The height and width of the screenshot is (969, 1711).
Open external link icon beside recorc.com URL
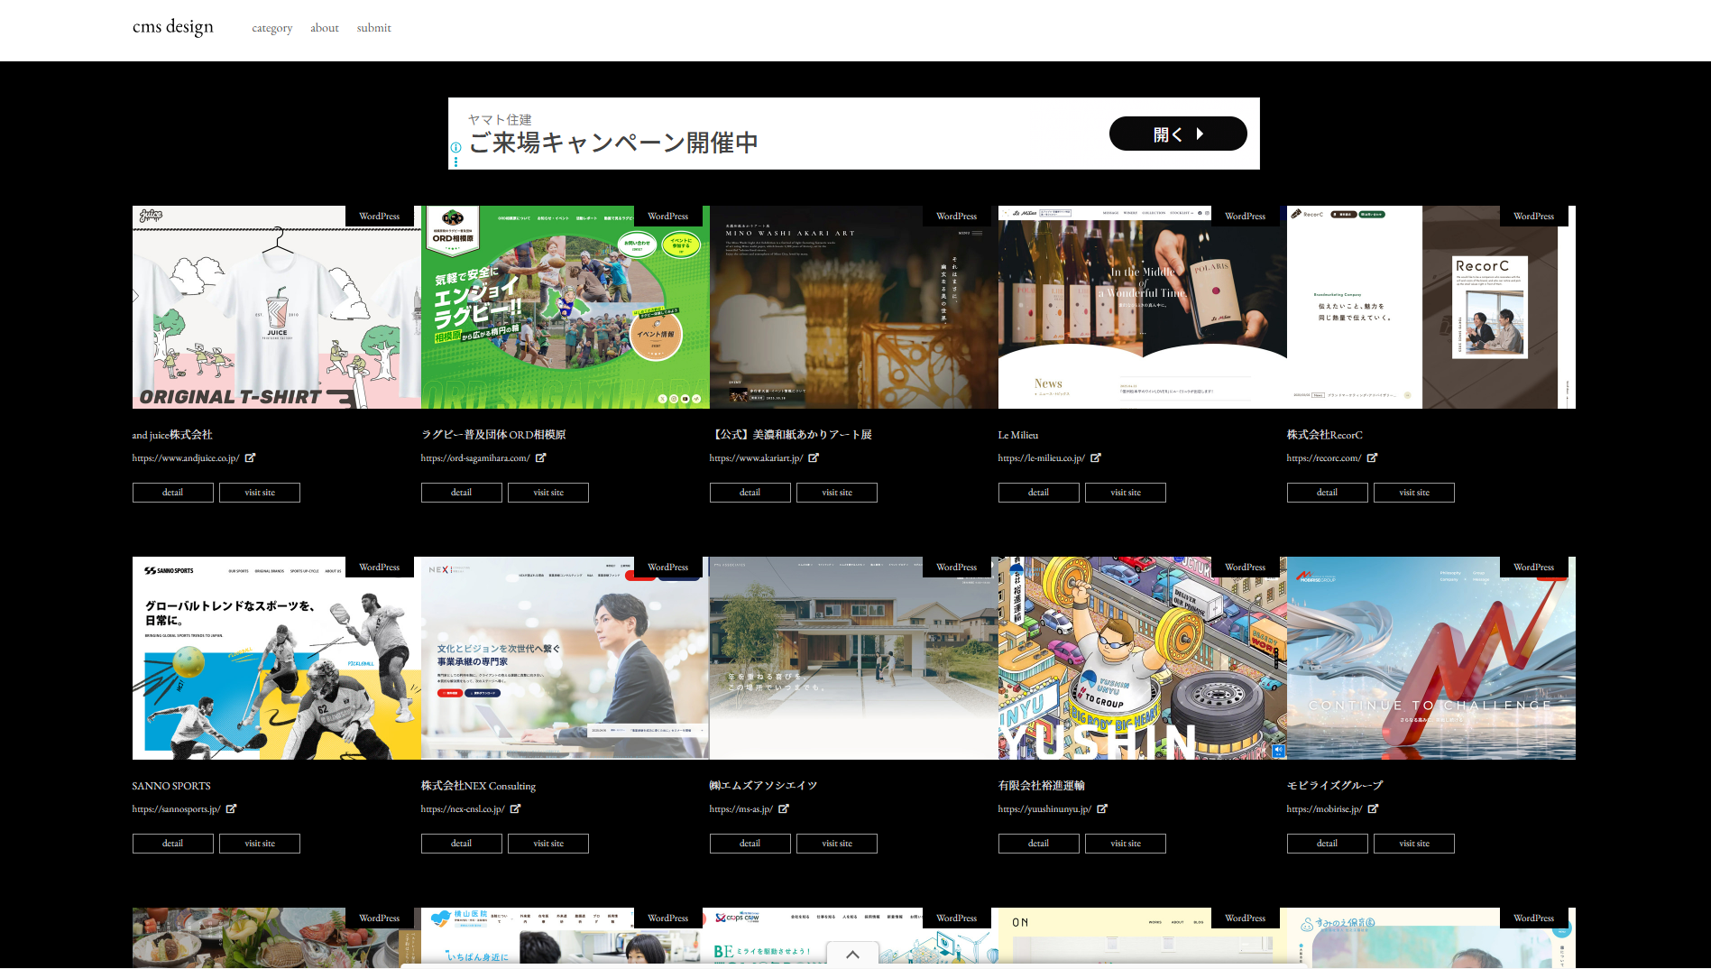coord(1372,457)
